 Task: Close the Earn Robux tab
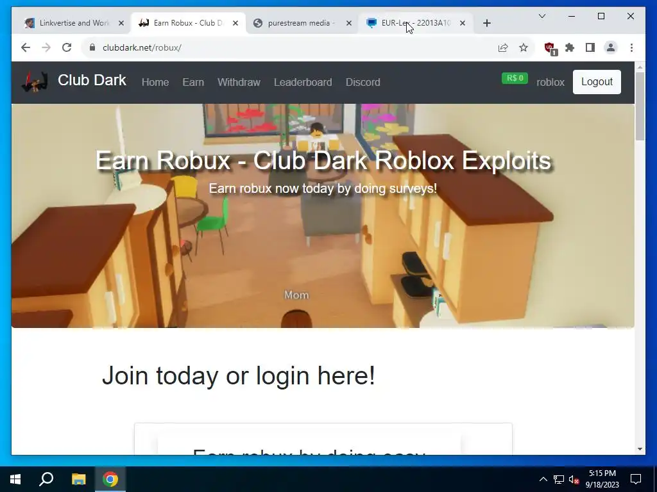tap(235, 24)
